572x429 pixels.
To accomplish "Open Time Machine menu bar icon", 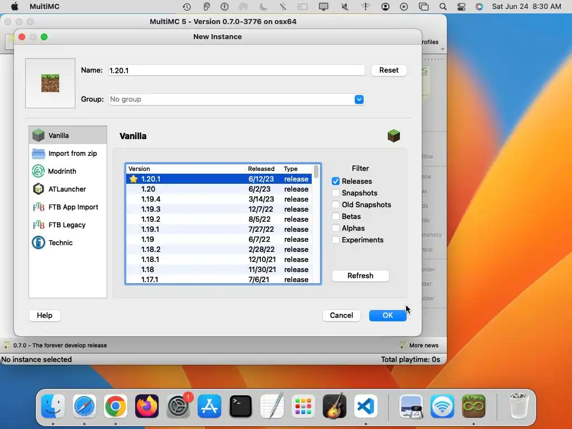I will coord(187,7).
